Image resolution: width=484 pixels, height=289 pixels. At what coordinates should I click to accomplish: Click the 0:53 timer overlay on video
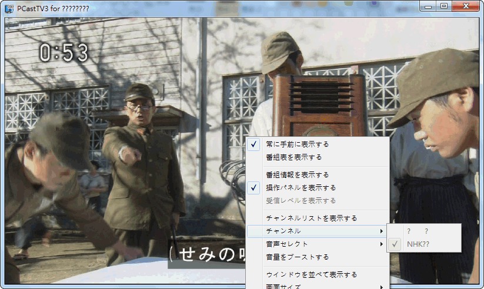click(x=64, y=53)
